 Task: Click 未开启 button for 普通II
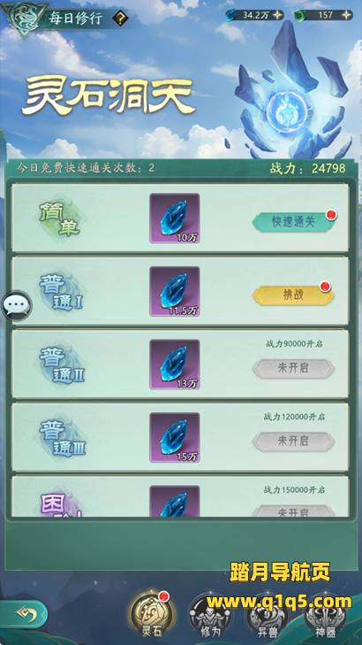(x=293, y=368)
